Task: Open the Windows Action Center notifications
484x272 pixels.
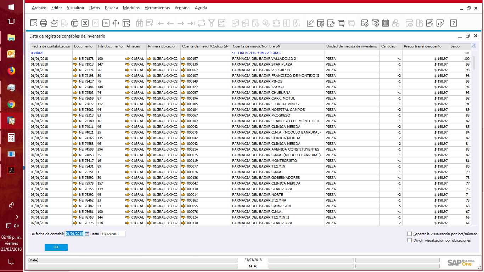Action: tap(11, 262)
